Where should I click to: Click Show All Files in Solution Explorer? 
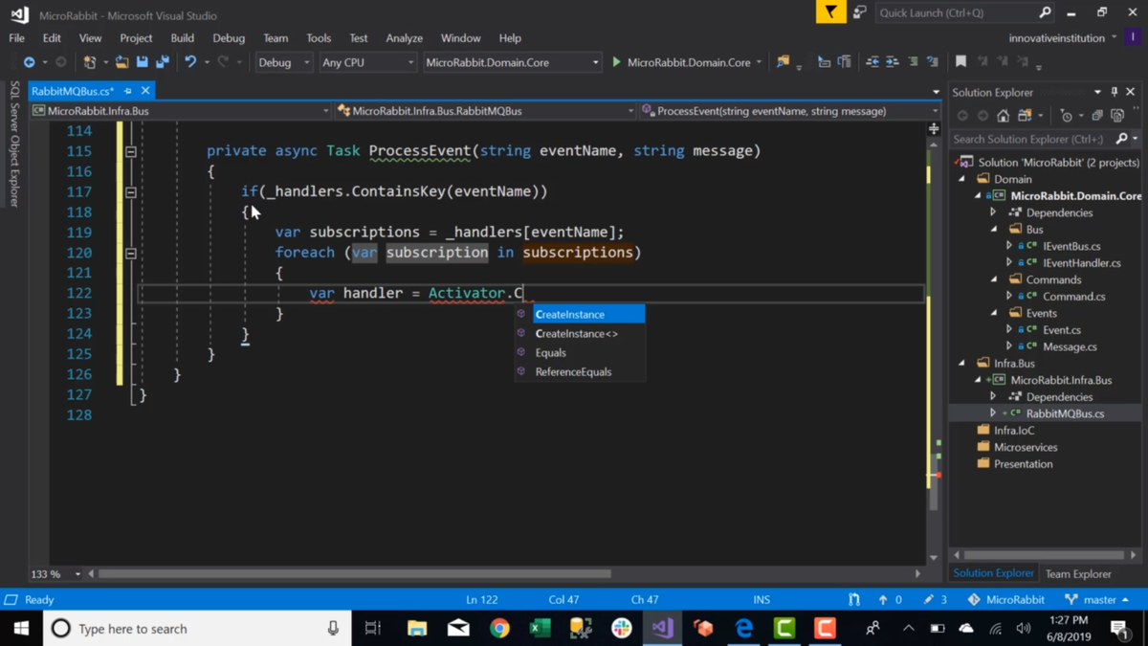tap(1117, 116)
